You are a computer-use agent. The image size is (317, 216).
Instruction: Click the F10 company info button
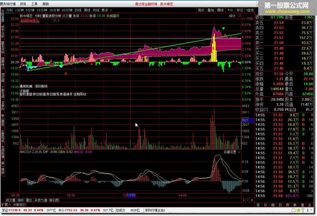[230, 10]
